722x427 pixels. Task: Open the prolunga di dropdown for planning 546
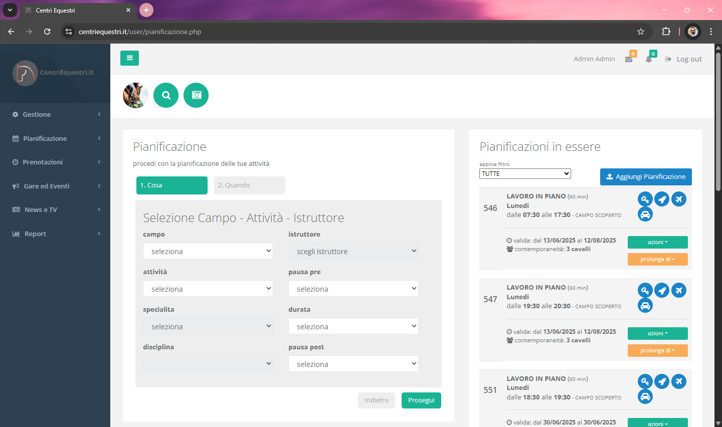[x=658, y=260]
